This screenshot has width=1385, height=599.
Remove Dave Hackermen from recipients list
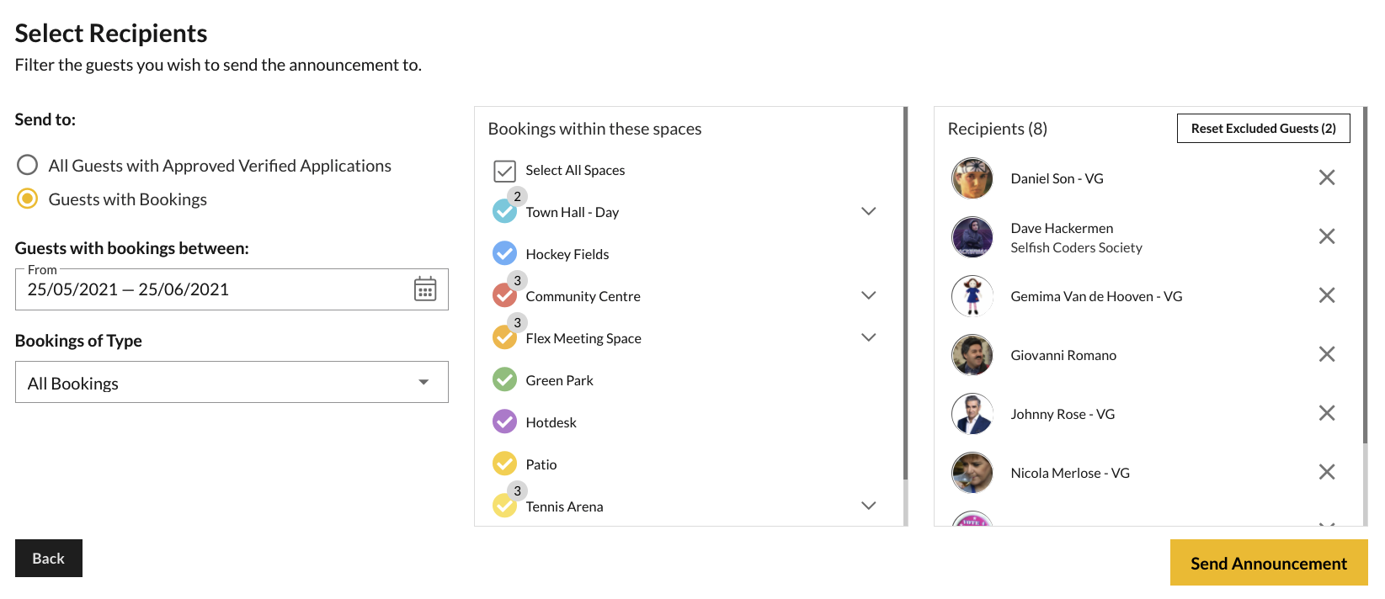tap(1326, 236)
